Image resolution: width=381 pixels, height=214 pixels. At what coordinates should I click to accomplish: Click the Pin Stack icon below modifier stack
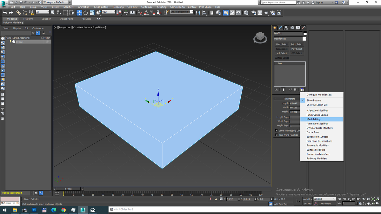click(x=277, y=90)
